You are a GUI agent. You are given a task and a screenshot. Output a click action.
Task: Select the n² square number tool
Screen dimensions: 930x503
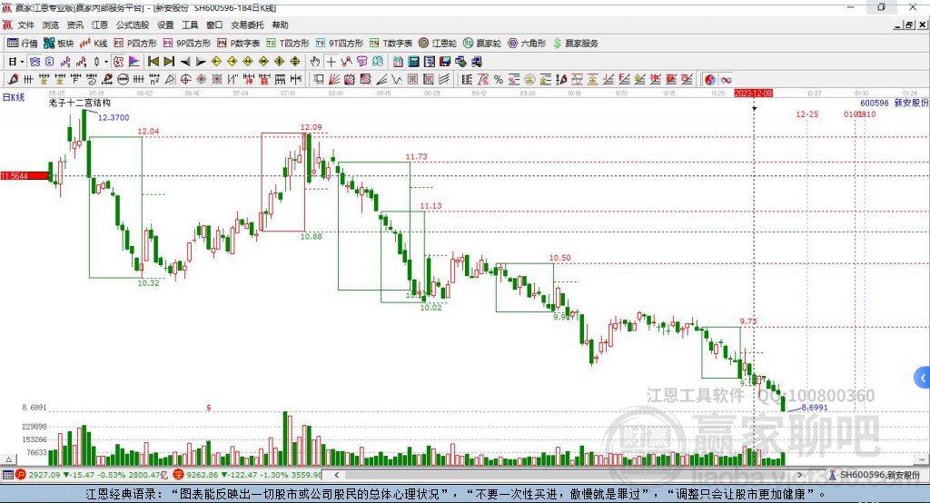(154, 79)
